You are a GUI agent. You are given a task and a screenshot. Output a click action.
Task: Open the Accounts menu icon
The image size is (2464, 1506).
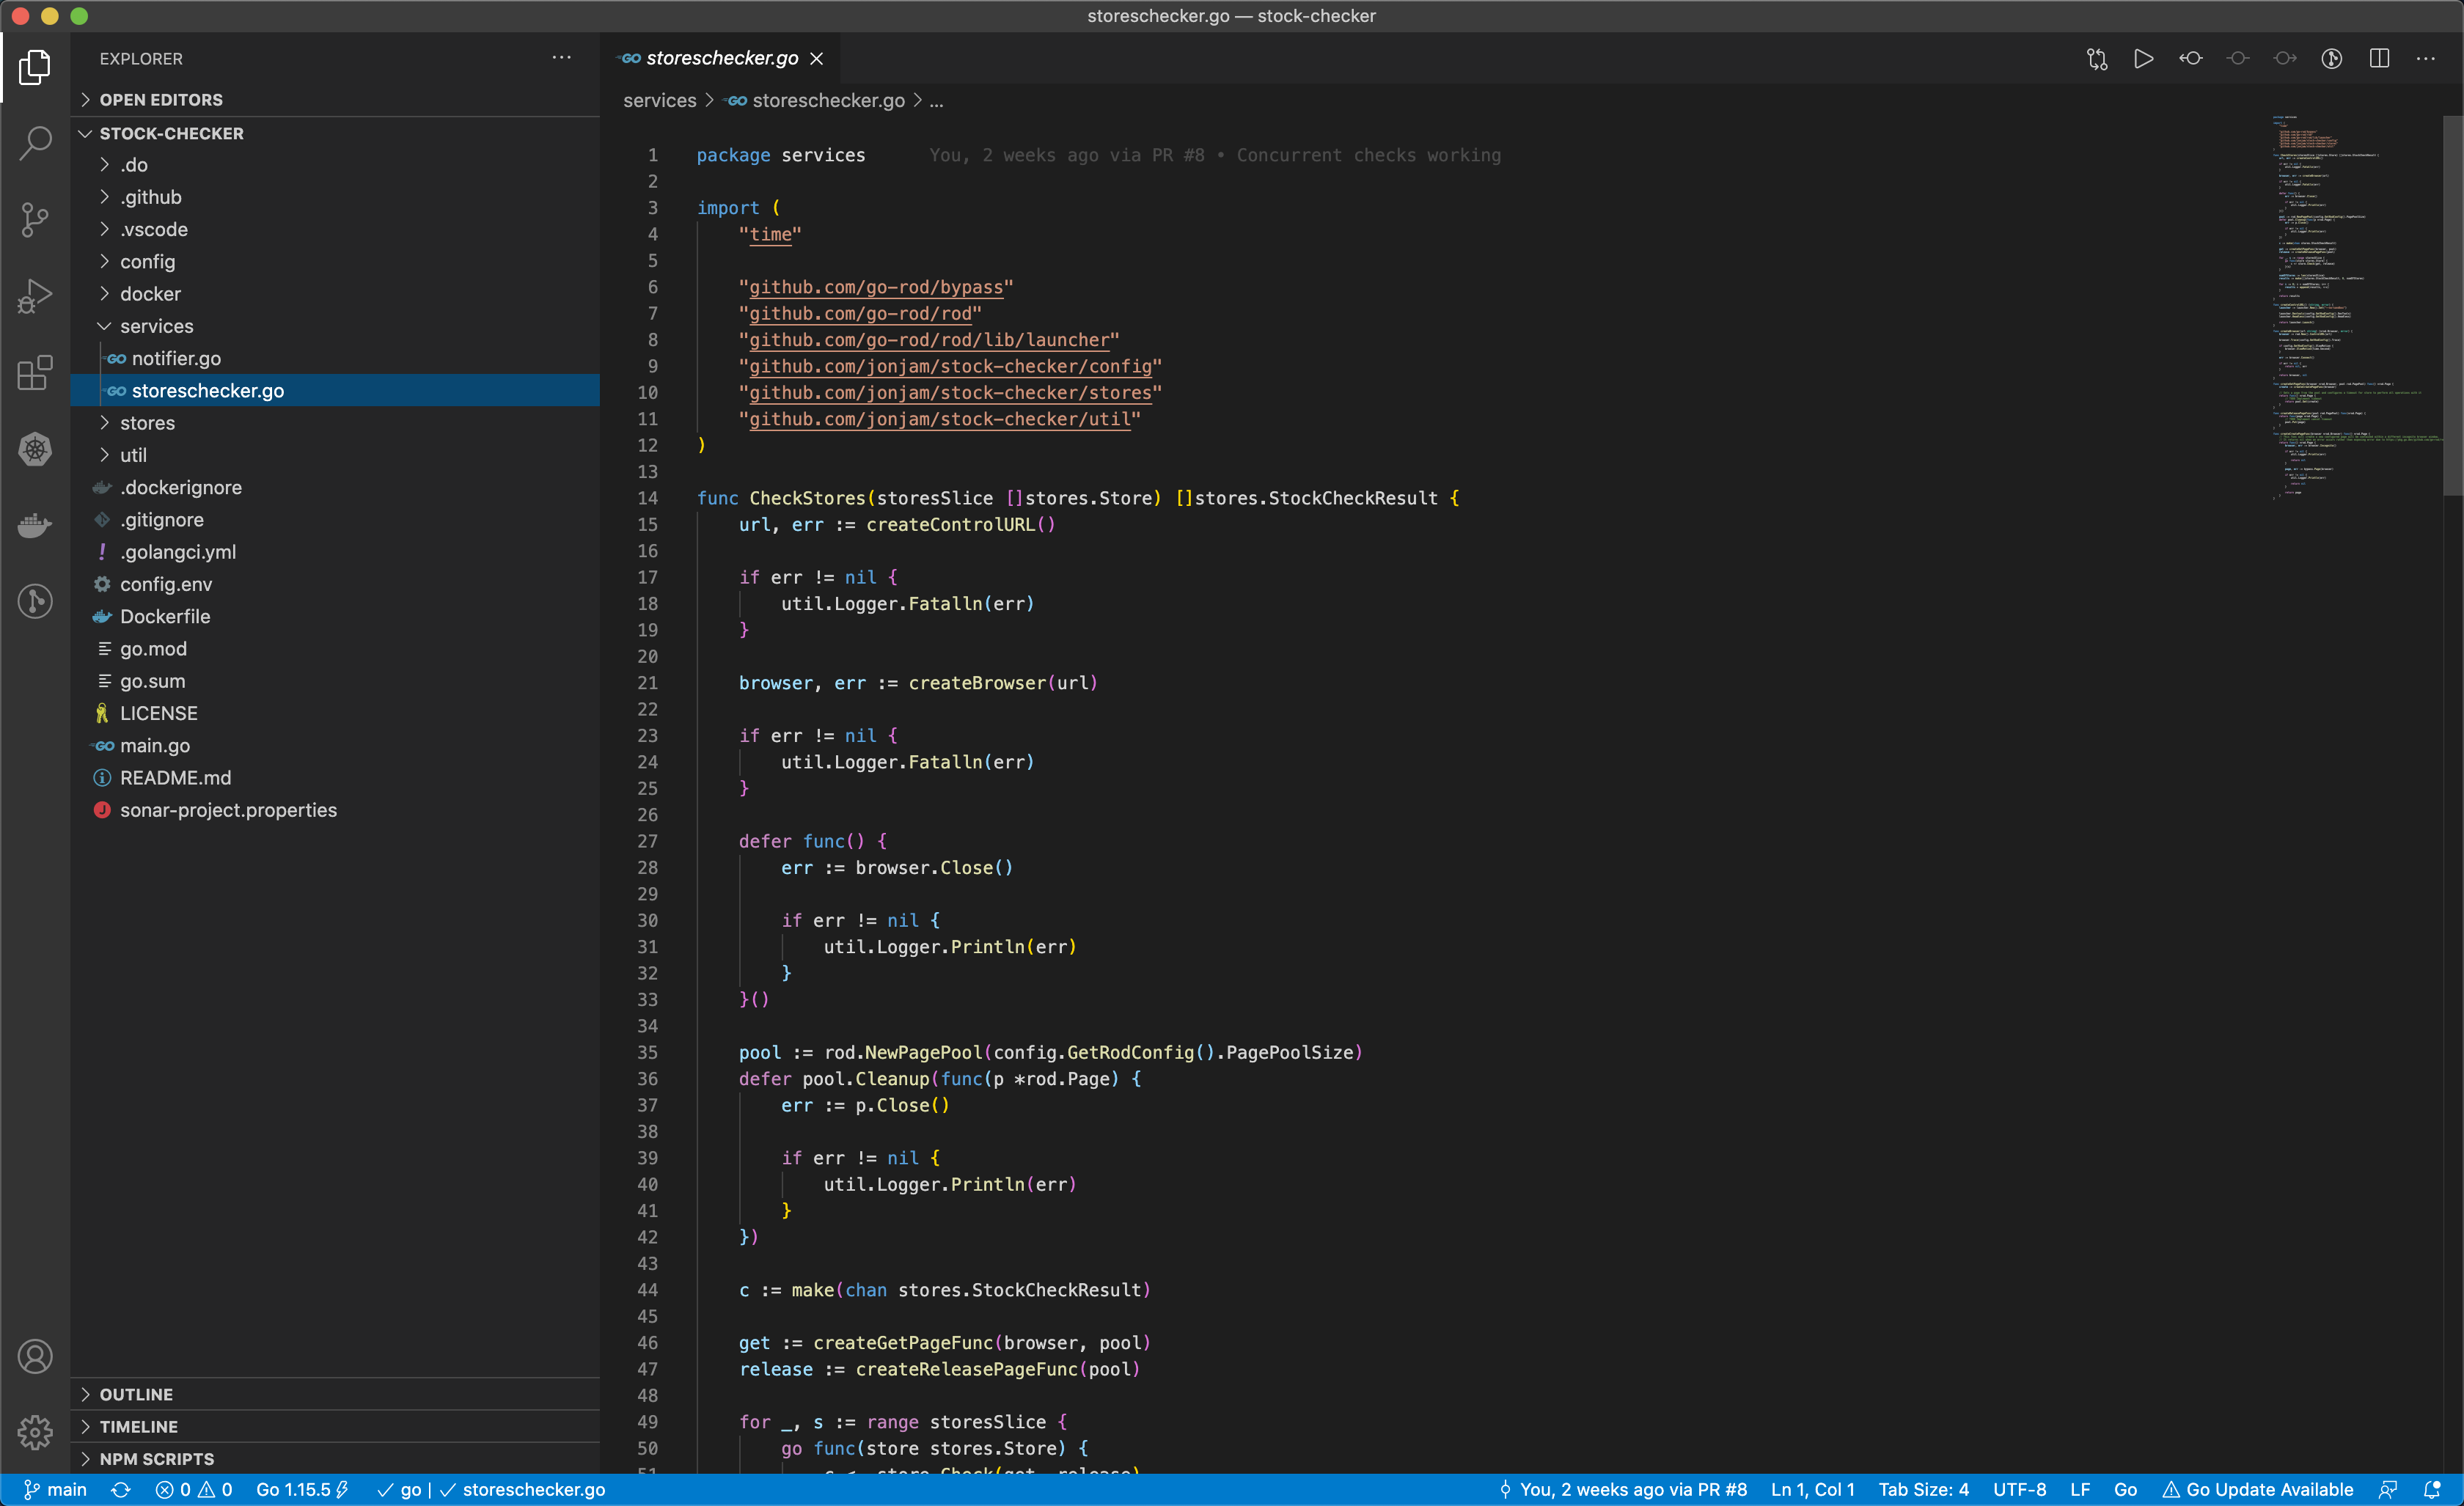tap(35, 1357)
